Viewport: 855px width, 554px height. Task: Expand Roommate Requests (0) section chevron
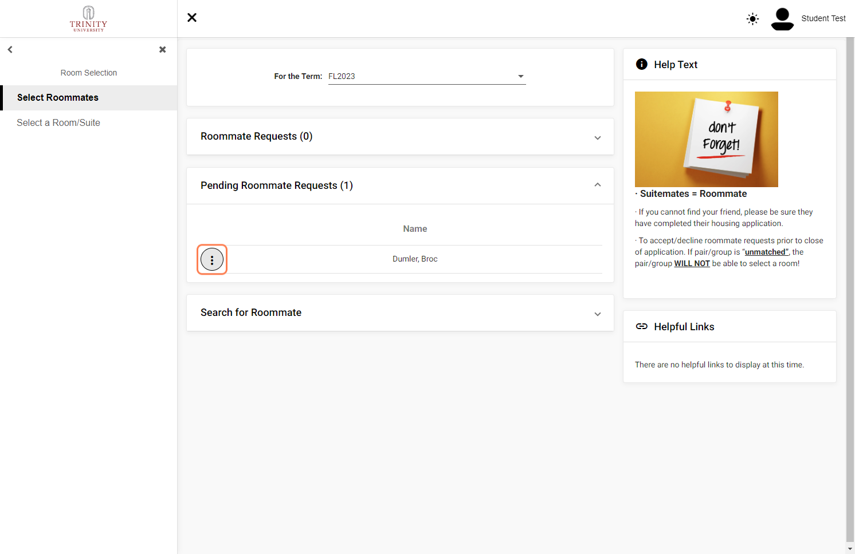pos(598,137)
